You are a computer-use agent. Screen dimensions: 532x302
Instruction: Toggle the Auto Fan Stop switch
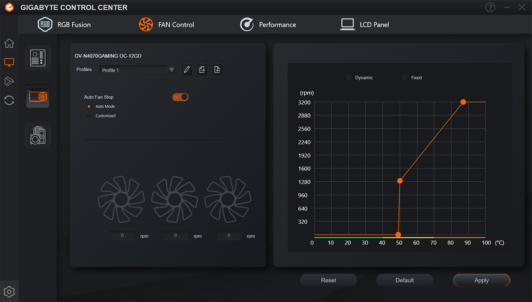click(x=180, y=97)
